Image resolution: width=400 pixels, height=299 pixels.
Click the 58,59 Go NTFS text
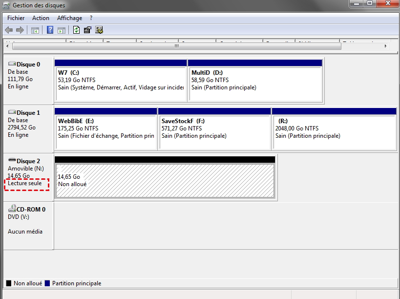click(210, 80)
